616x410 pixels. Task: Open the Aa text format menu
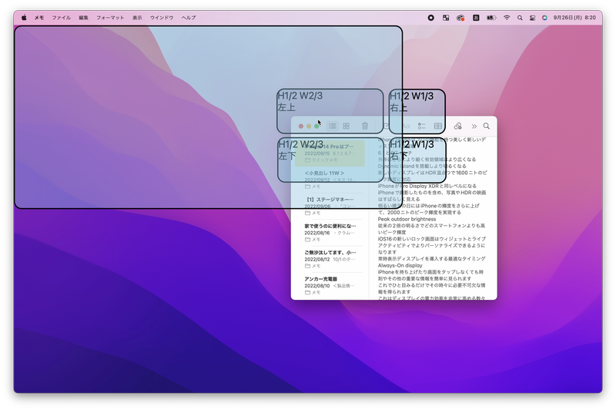406,126
